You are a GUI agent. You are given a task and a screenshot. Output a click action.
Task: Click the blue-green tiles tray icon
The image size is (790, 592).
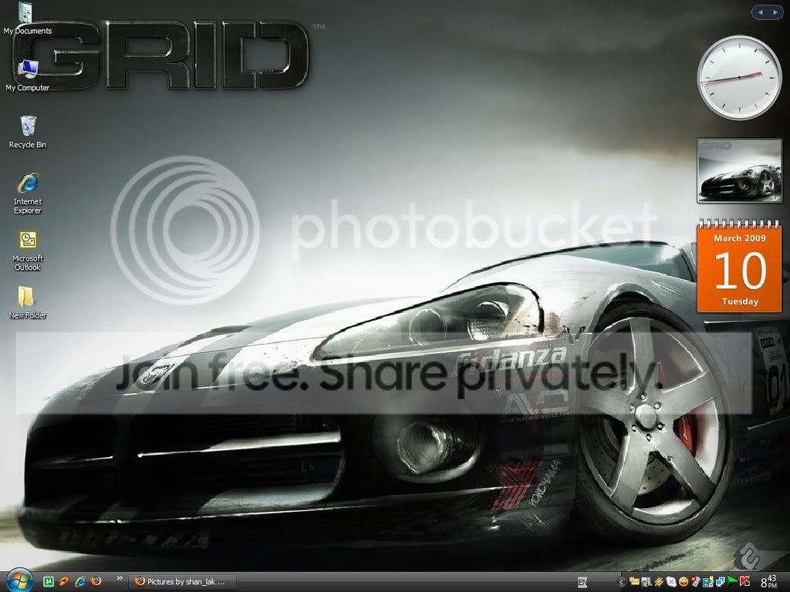(x=708, y=583)
